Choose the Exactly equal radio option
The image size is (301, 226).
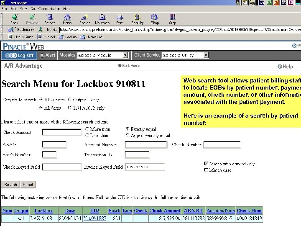tap(128, 129)
